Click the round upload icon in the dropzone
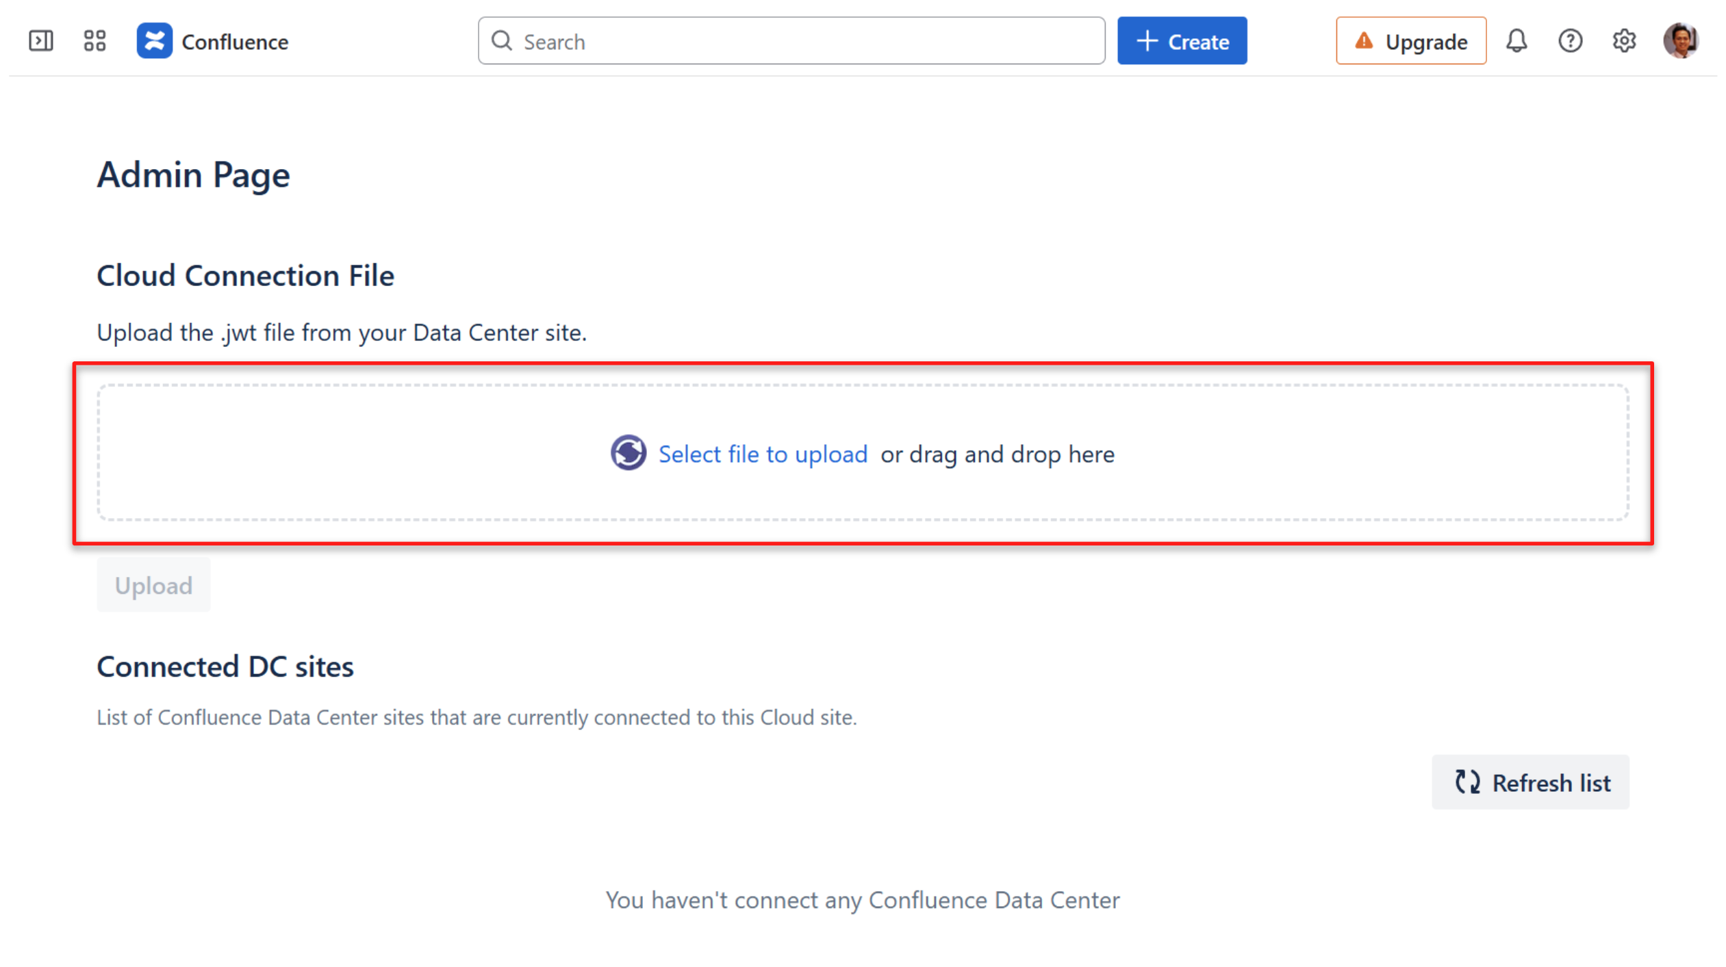1726x967 pixels. pyautogui.click(x=628, y=452)
